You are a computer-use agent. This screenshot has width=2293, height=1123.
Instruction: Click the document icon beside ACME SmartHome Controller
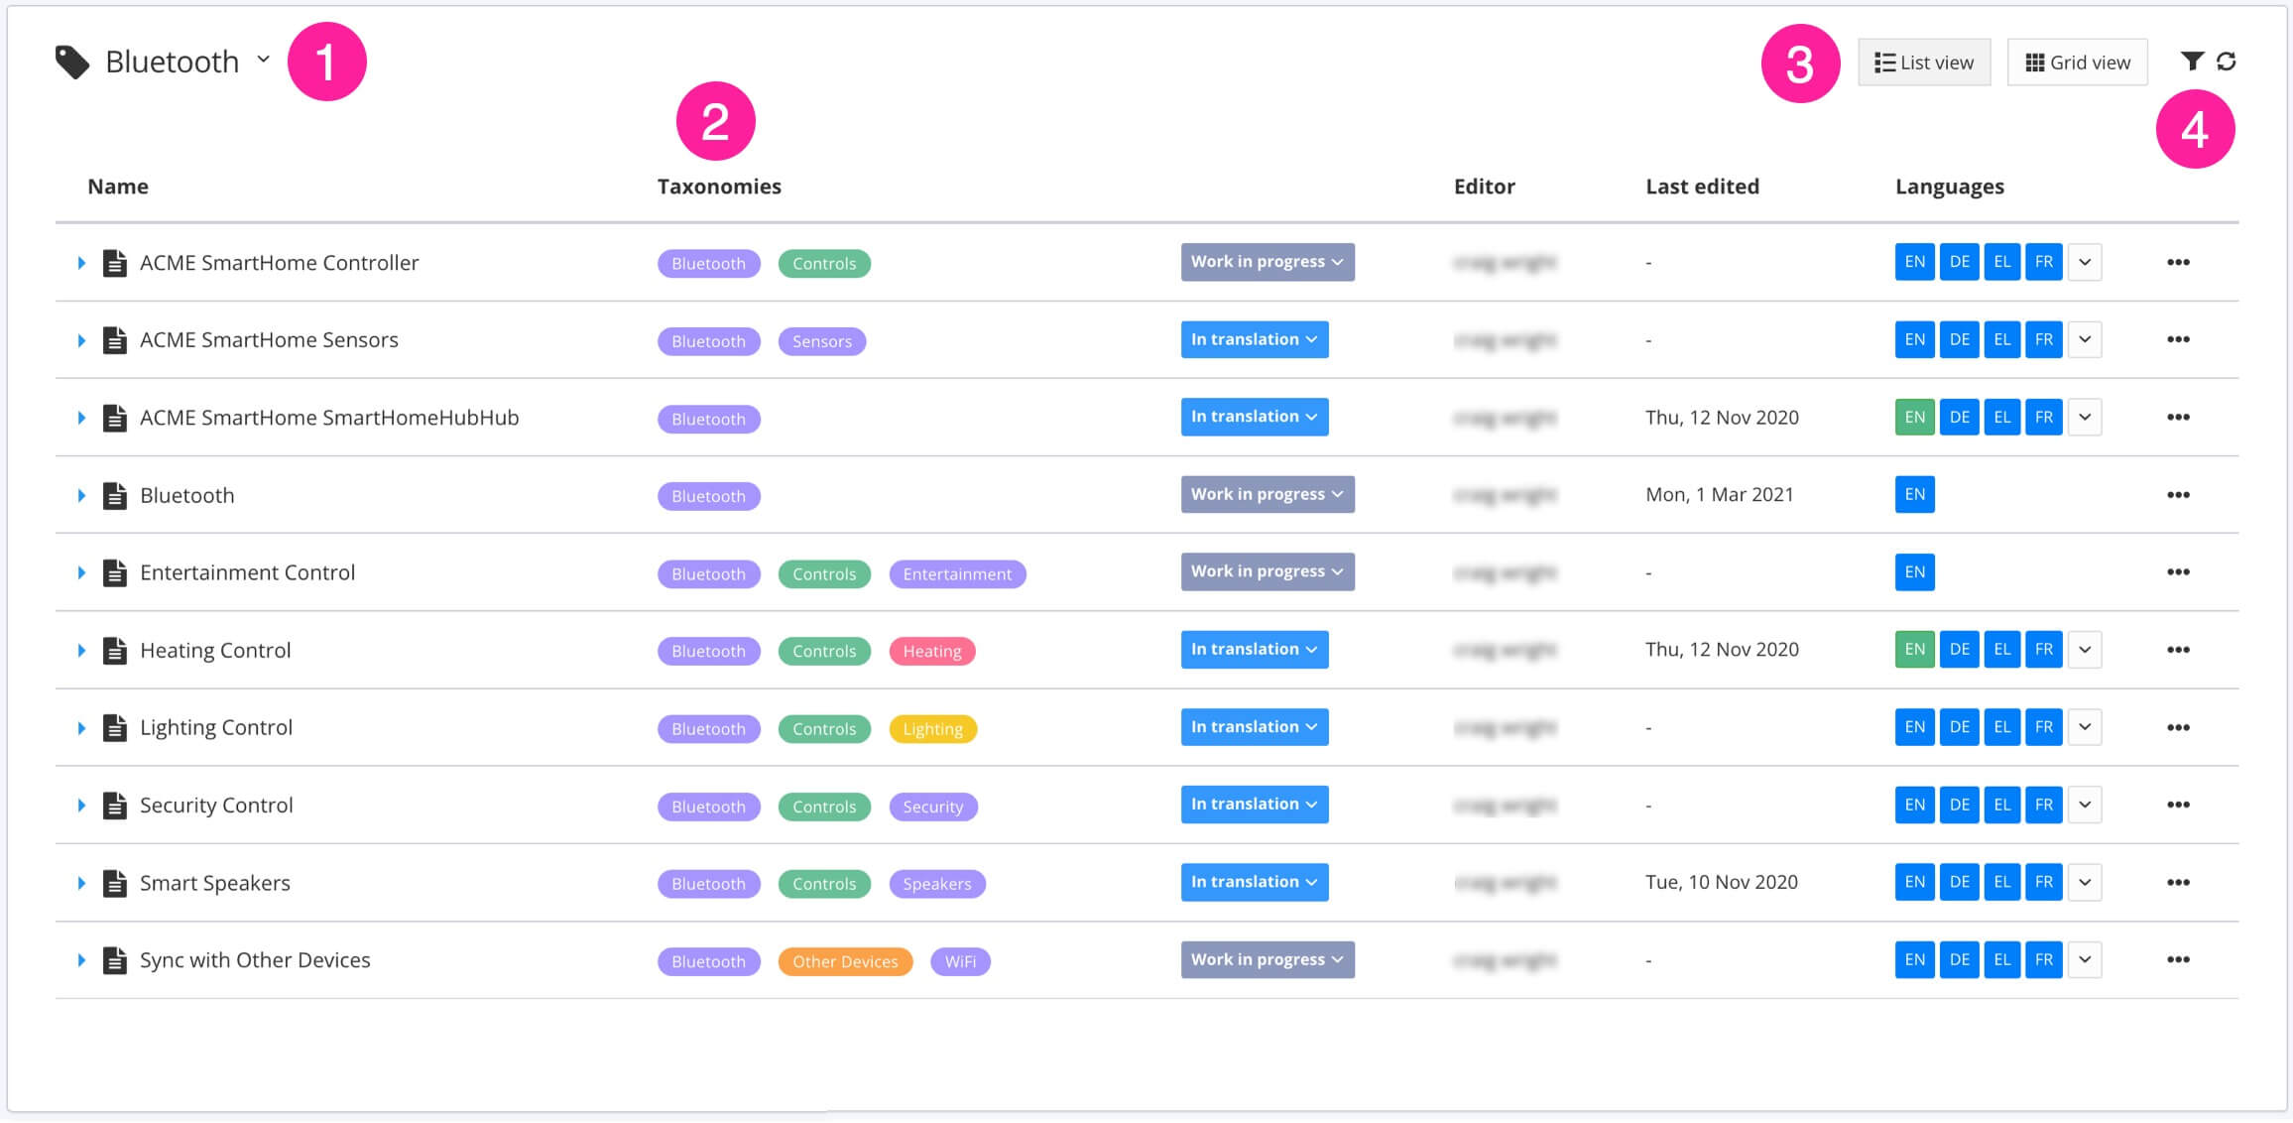[114, 262]
